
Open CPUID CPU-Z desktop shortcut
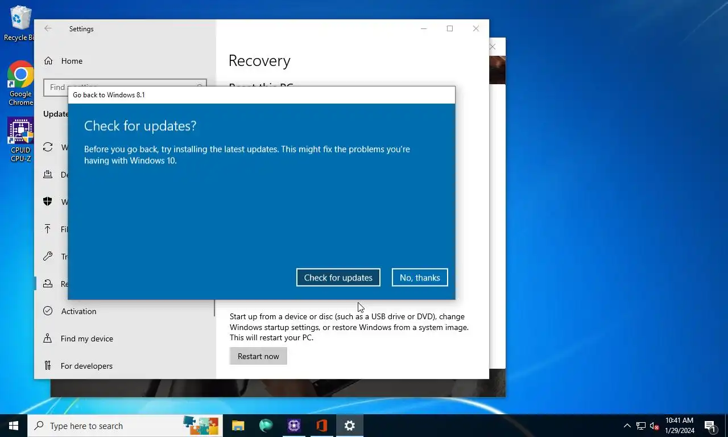pyautogui.click(x=21, y=141)
